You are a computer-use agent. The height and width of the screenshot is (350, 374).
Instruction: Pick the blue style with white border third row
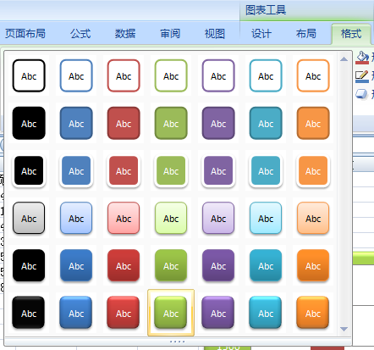(x=76, y=171)
